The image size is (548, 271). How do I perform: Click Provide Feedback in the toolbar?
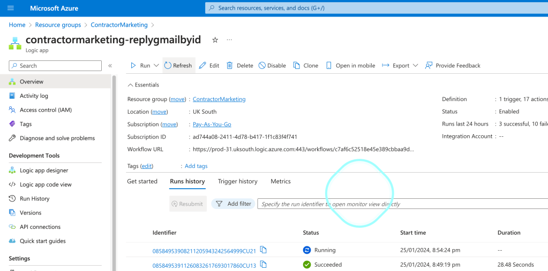453,66
